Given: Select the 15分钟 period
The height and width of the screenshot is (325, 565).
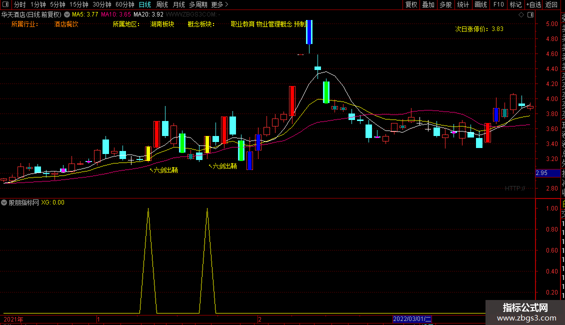Looking at the screenshot, I should tap(79, 4).
